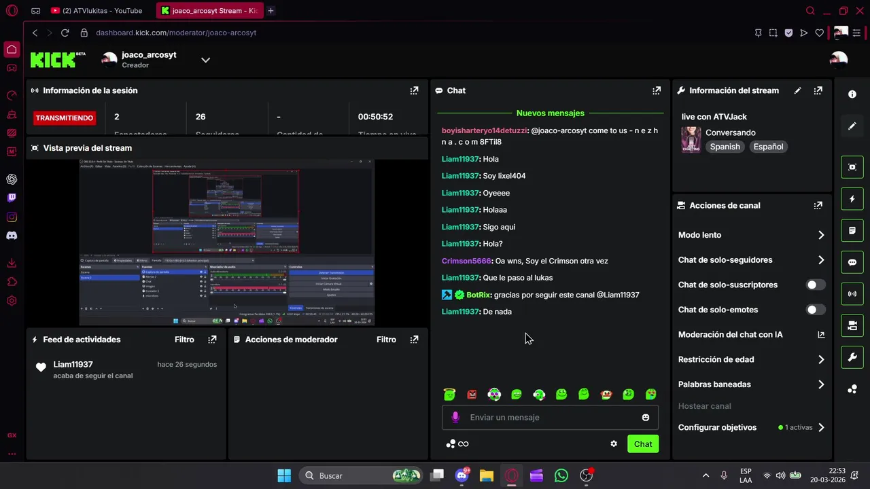This screenshot has width=870, height=489.
Task: Click the stream preview thumbnail
Action: click(x=226, y=242)
